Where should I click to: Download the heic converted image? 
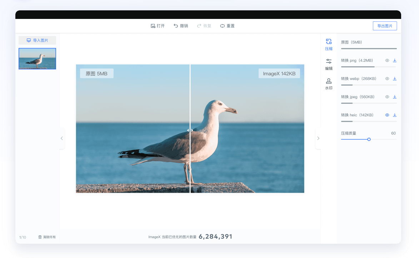pos(395,115)
